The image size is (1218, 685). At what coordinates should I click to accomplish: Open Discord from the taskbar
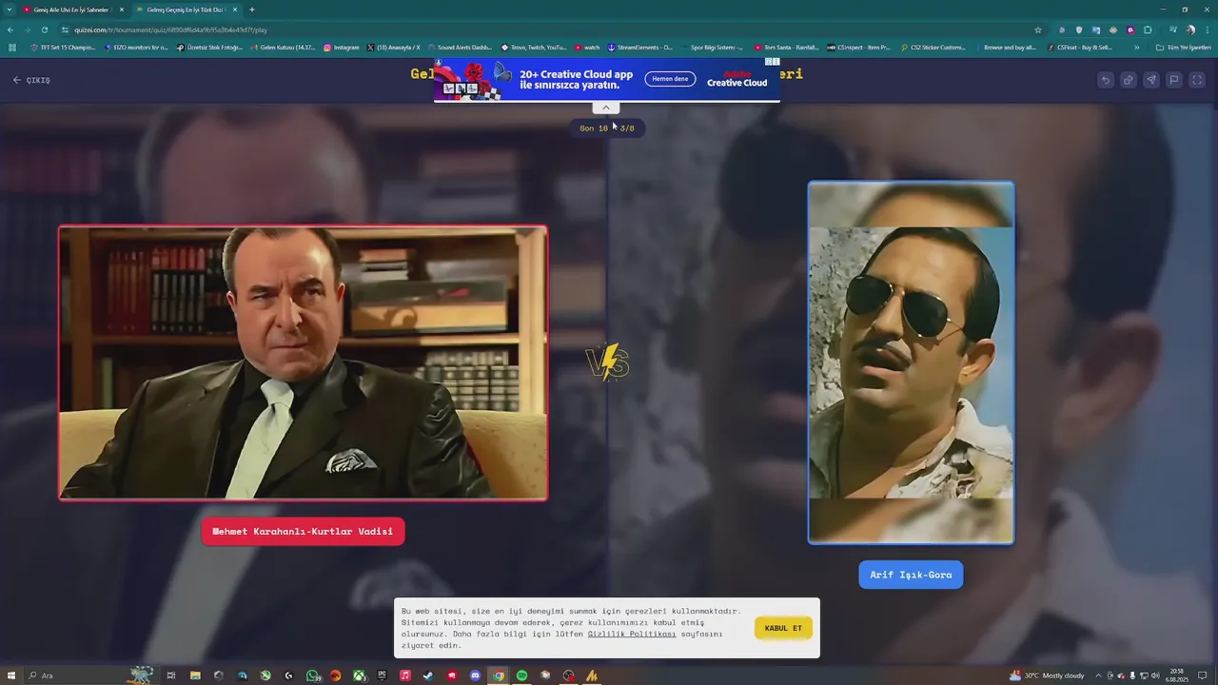tap(475, 675)
